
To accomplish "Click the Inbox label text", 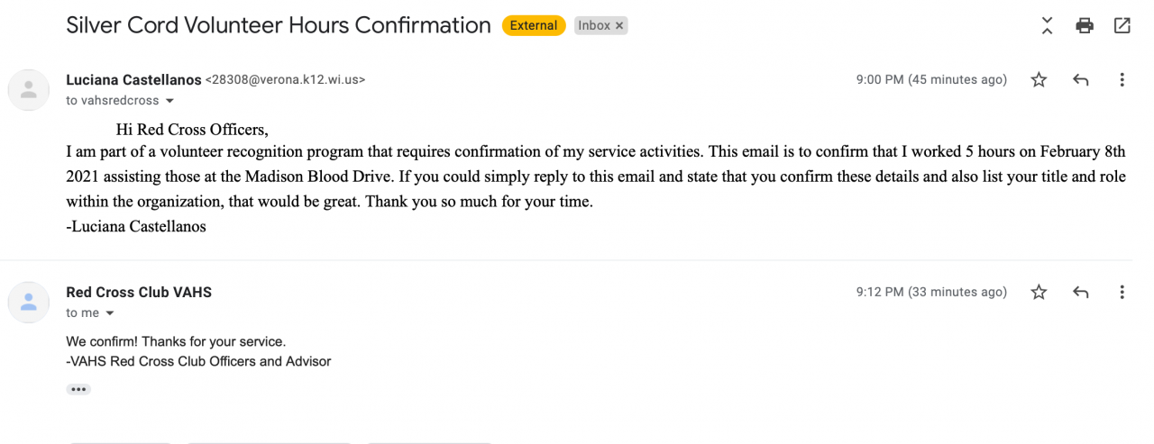I will [594, 26].
